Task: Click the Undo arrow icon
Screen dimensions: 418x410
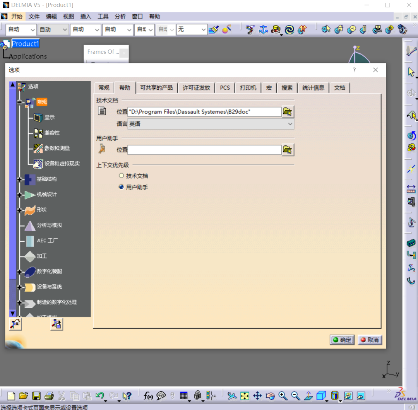Action: (99, 396)
